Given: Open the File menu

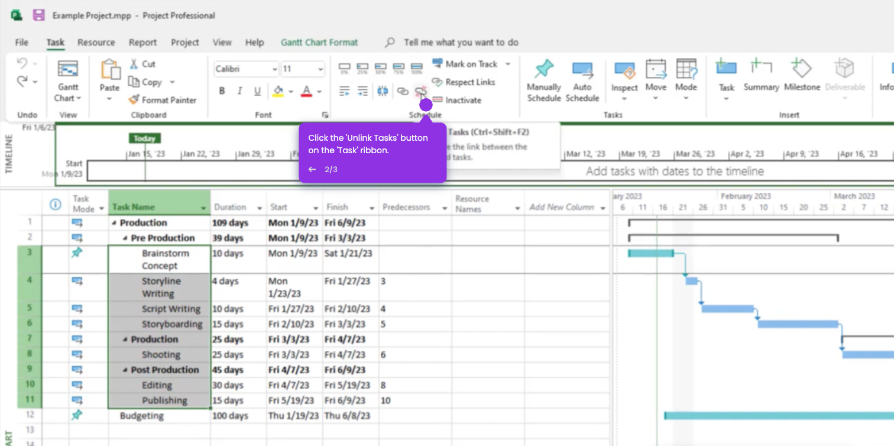Looking at the screenshot, I should coord(22,43).
